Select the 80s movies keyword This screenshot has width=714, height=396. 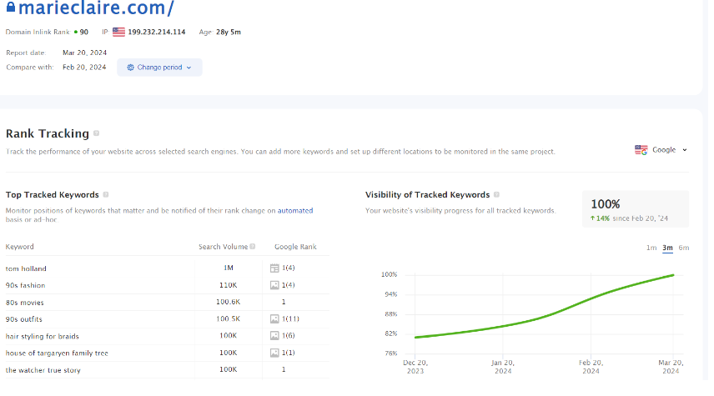[24, 303]
